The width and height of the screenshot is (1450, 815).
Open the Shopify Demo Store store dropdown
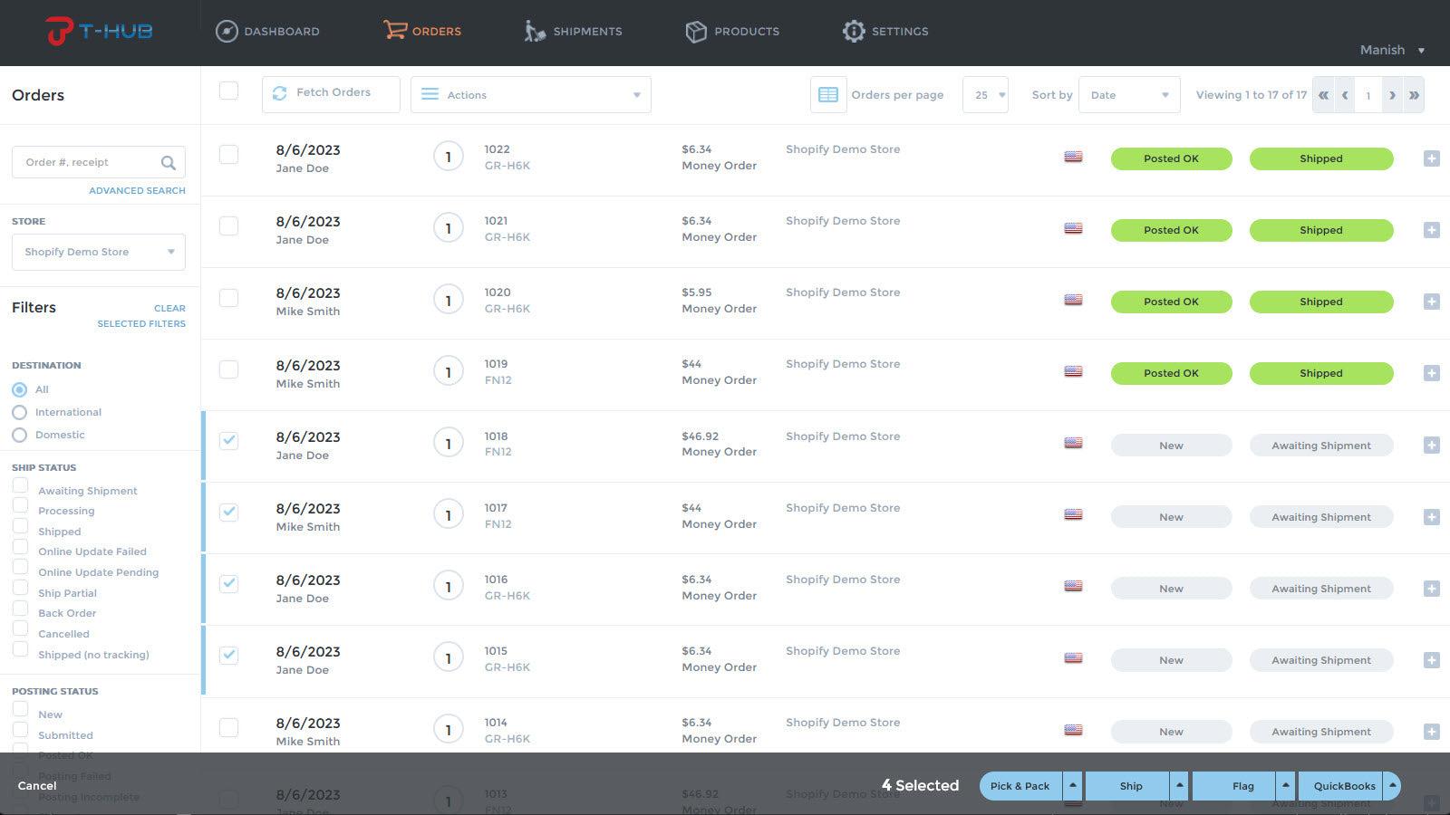pos(97,252)
